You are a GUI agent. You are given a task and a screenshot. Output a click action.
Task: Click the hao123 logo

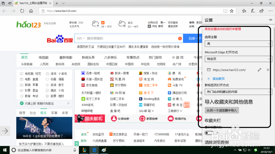(29, 24)
